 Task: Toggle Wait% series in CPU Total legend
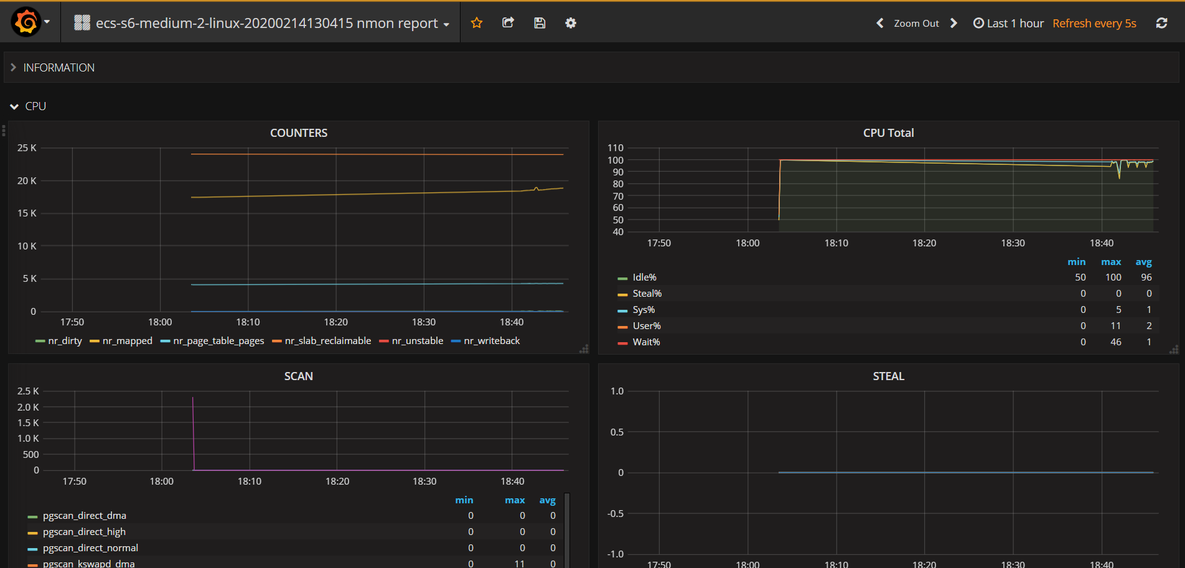click(646, 342)
